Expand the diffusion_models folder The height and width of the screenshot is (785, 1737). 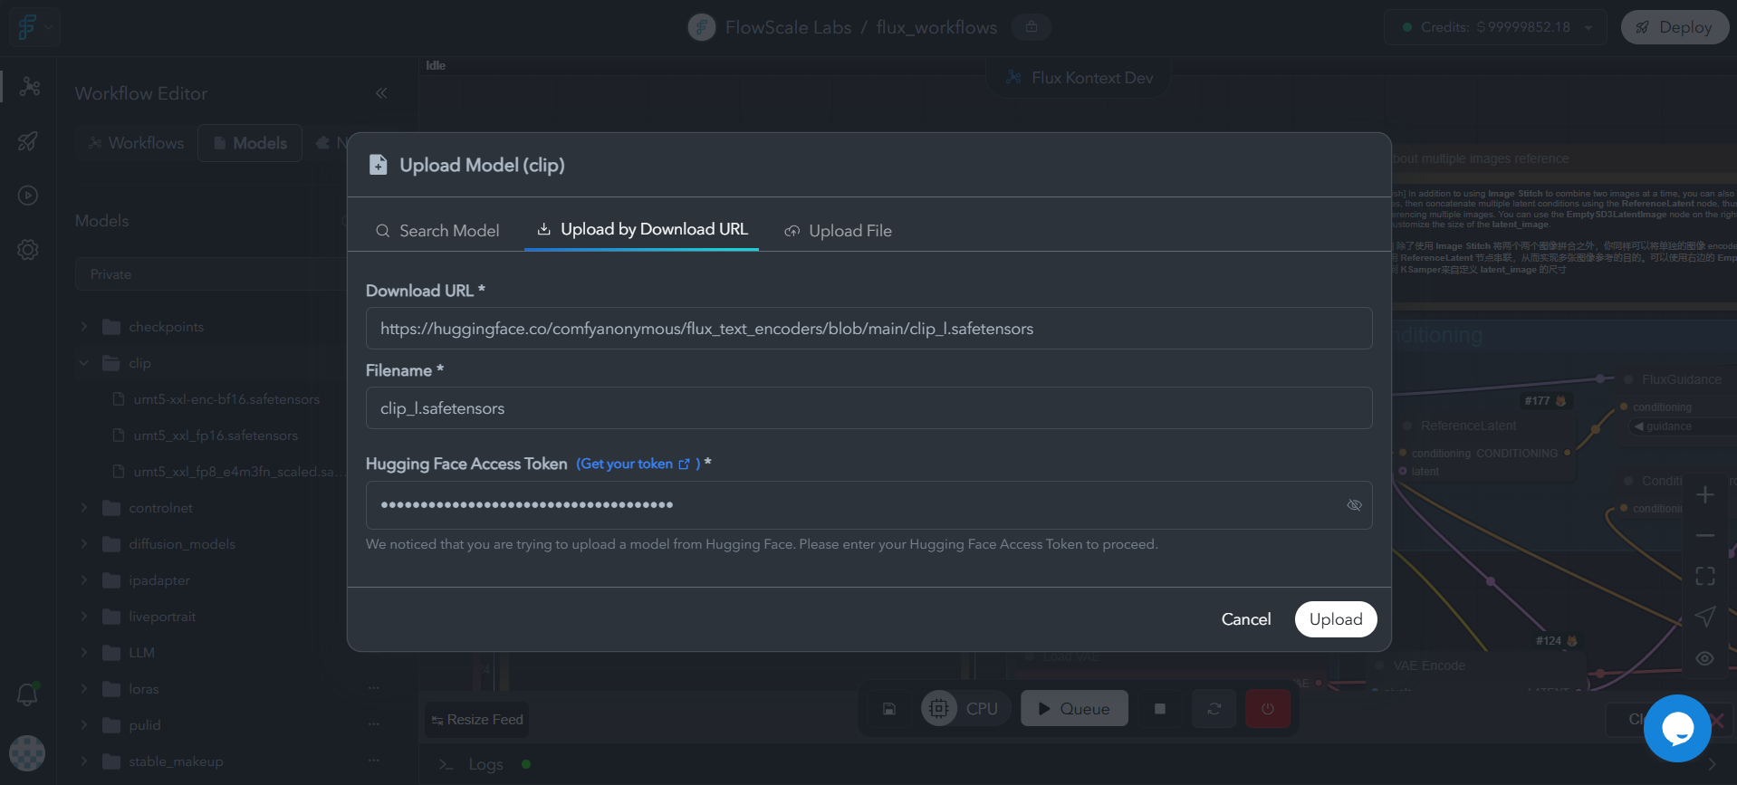[x=84, y=544]
